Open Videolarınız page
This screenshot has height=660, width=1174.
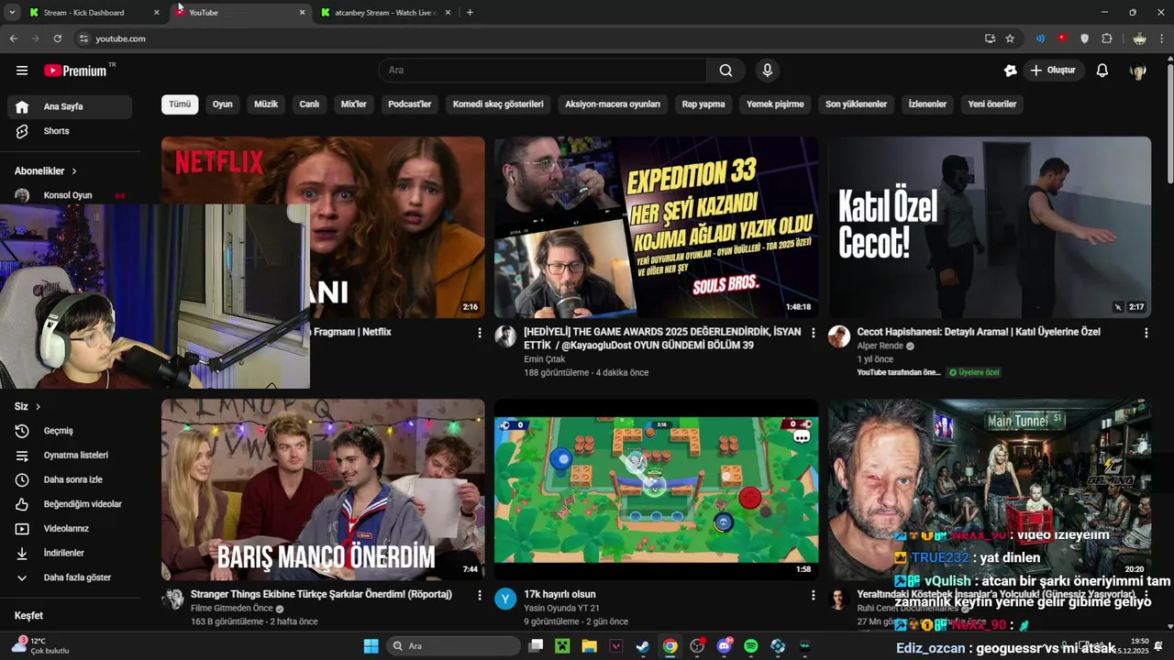click(x=70, y=529)
